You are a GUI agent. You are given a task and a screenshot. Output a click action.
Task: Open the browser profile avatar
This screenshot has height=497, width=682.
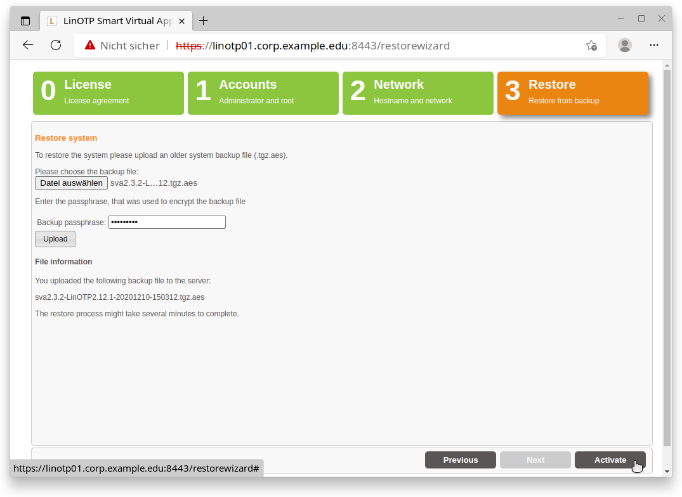(625, 45)
